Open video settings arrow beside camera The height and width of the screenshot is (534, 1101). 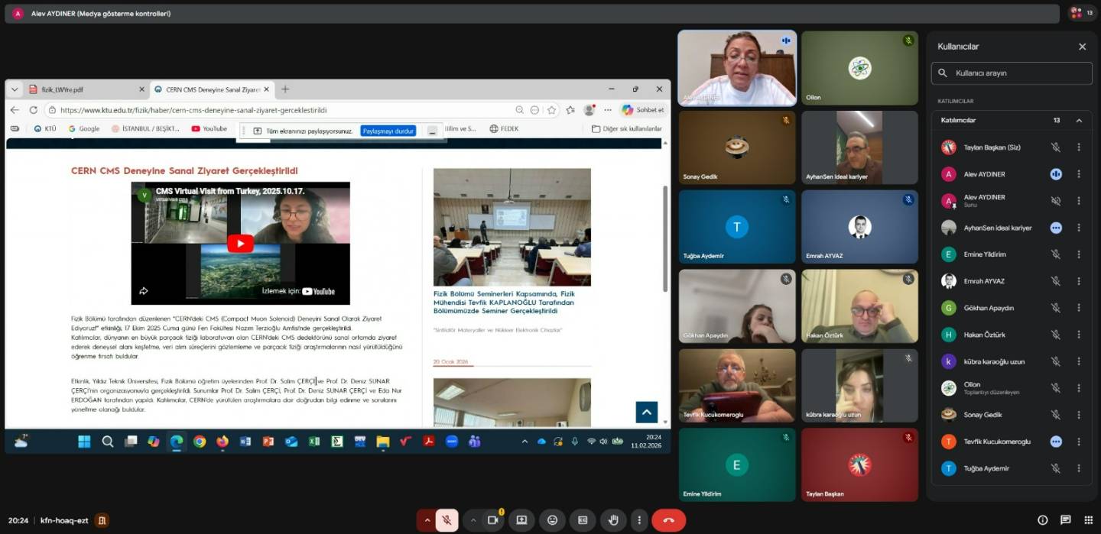tap(473, 520)
